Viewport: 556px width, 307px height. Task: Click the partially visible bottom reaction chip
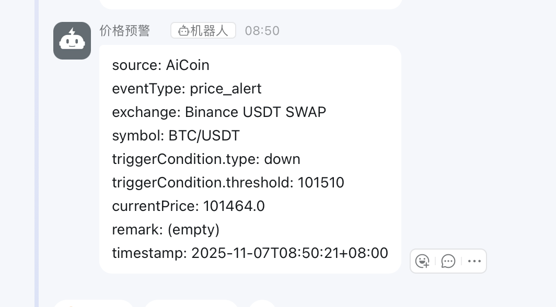(x=93, y=304)
